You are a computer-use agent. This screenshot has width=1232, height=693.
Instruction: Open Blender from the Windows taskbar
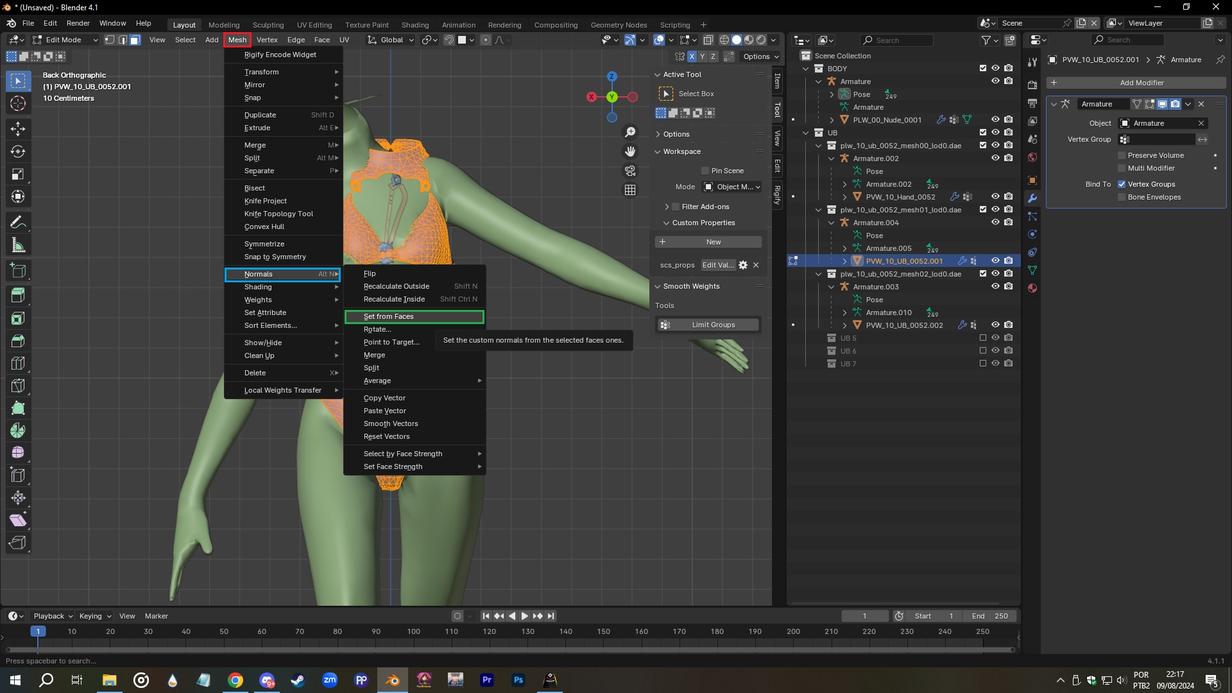coord(393,680)
